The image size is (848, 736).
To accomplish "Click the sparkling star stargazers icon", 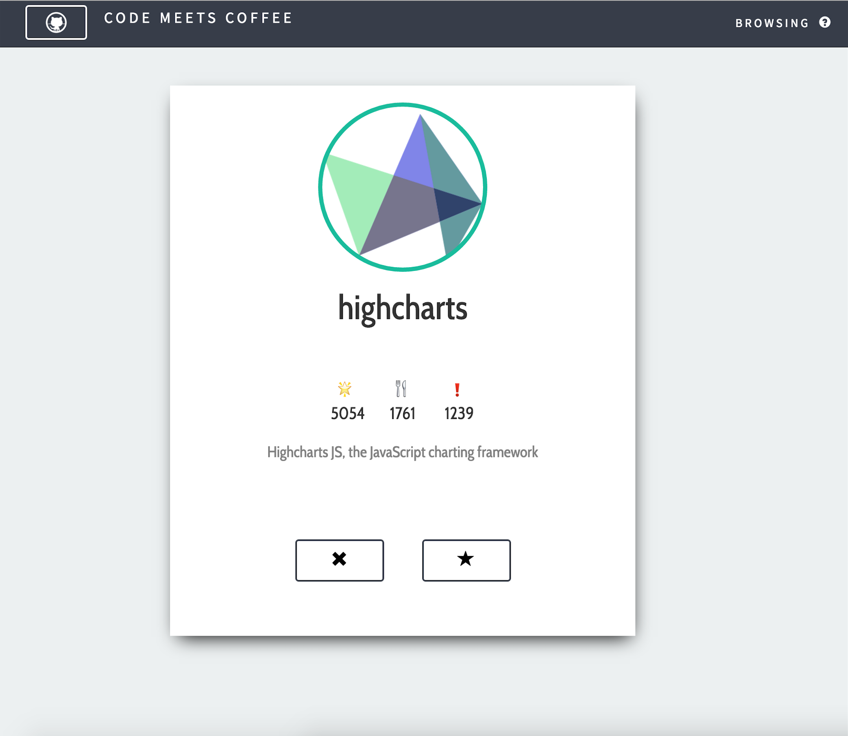I will pos(344,388).
